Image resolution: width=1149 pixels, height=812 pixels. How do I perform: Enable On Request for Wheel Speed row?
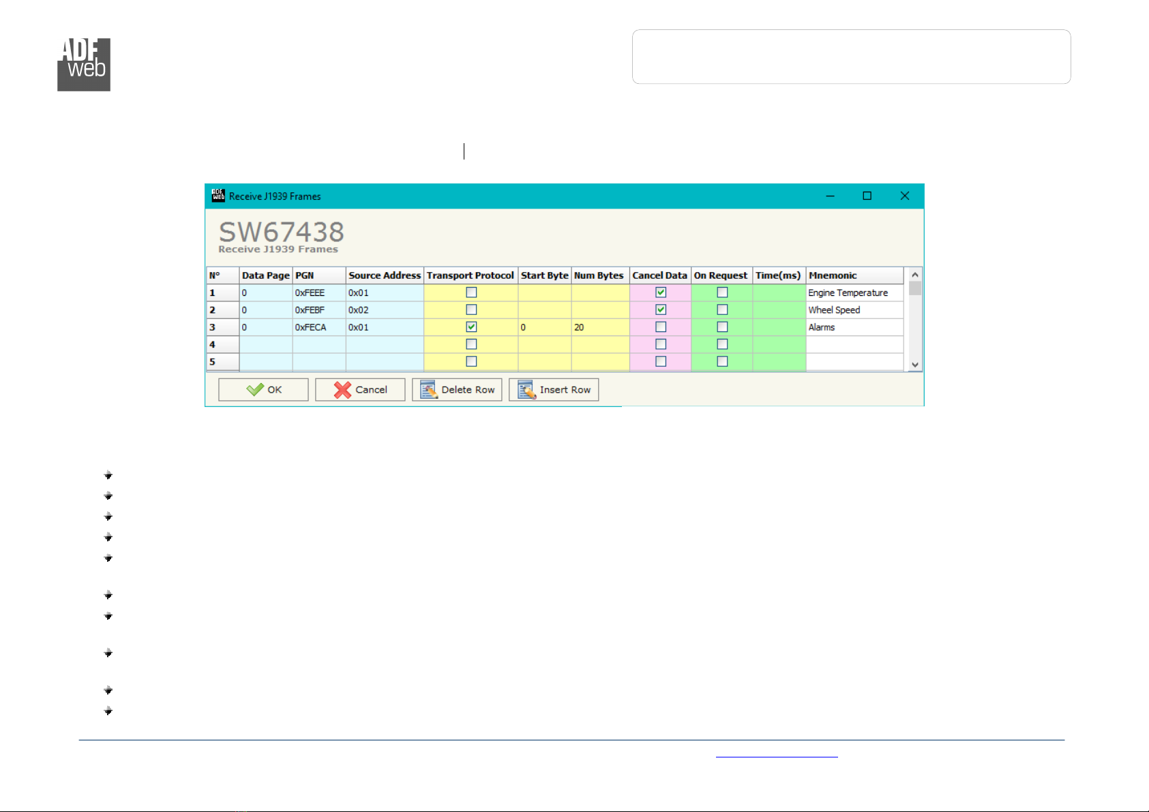pos(722,310)
